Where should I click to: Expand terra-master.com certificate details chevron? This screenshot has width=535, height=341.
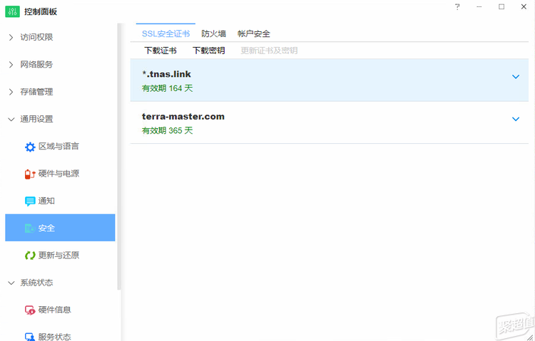[x=516, y=119]
